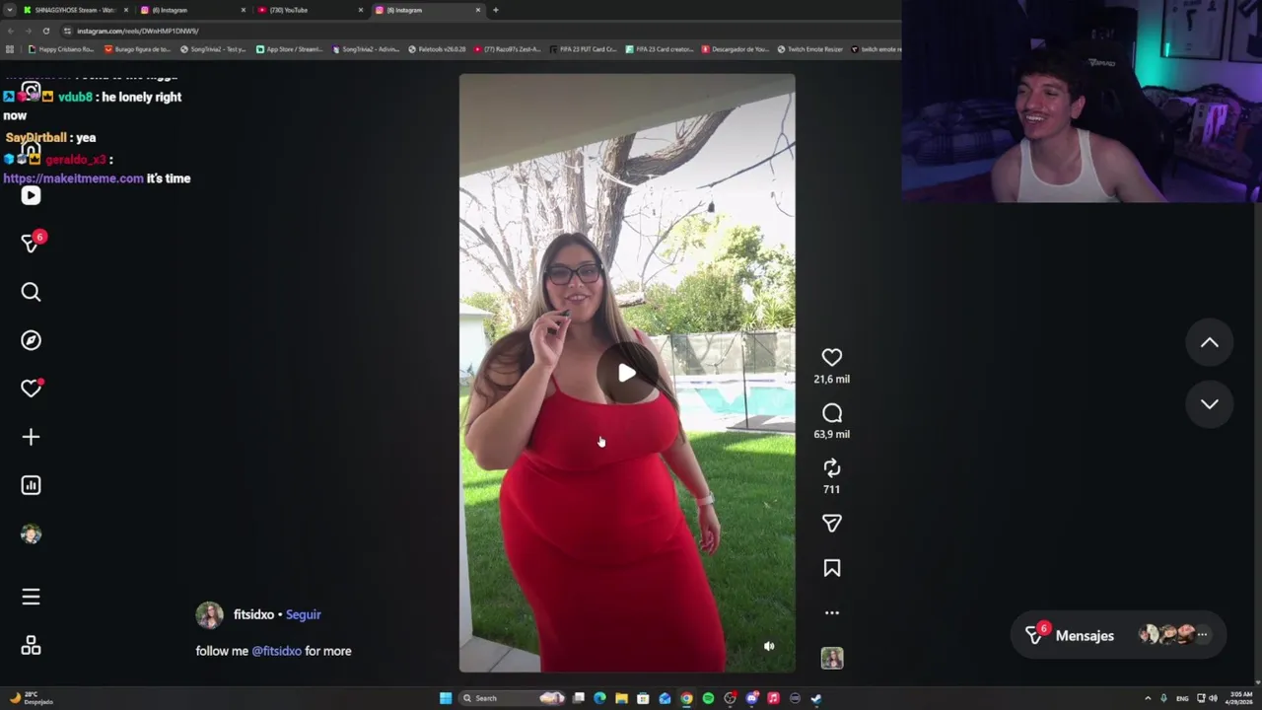Open fitsidxo username next to avatar
Screen dimensions: 1262x710
[x=253, y=614]
